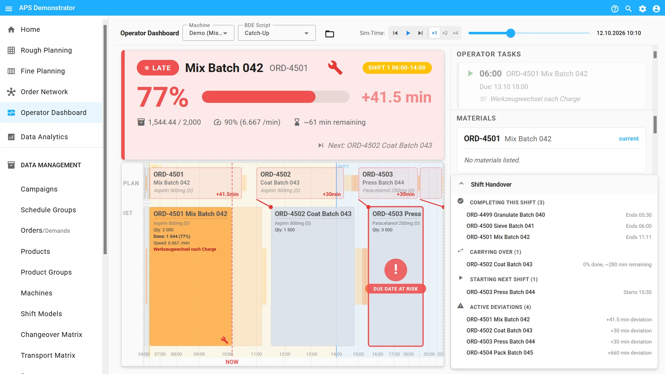Click the Sim-Time slider handle

[x=511, y=33]
